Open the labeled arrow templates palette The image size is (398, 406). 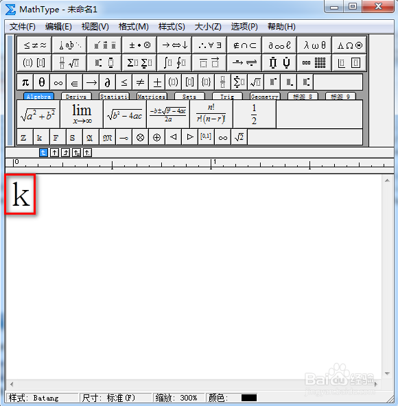(x=244, y=62)
